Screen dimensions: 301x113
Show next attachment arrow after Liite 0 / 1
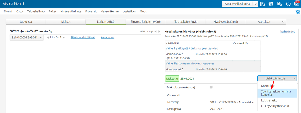64,38
